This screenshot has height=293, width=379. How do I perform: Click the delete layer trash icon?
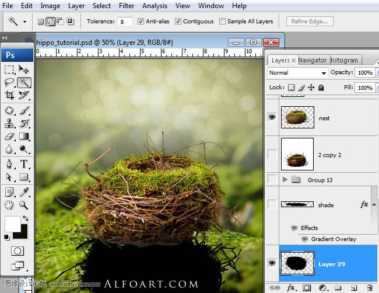[370, 288]
